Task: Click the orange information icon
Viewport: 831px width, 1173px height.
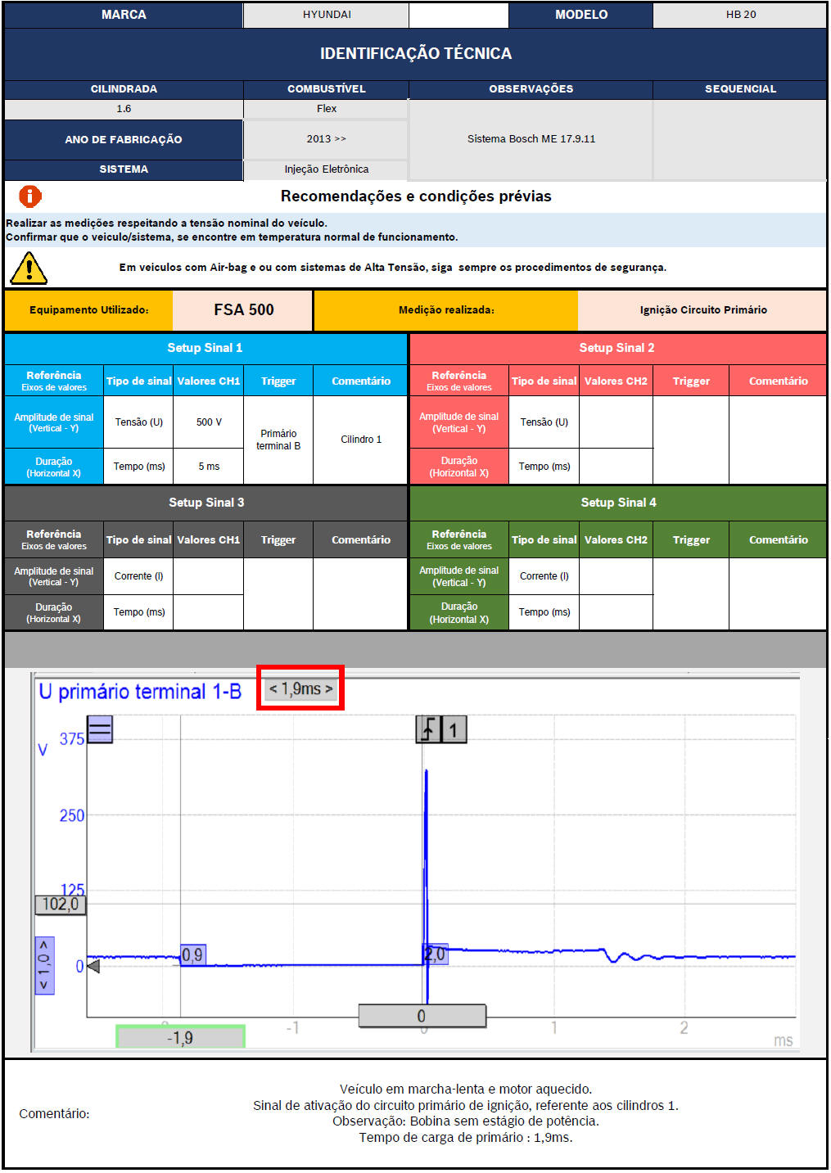Action: (x=30, y=196)
